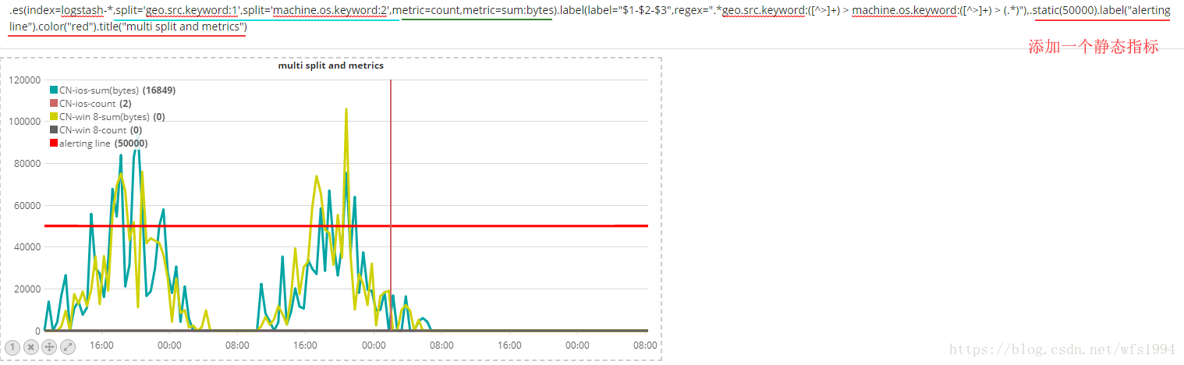1184x365 pixels.
Task: Toggle the alerting line legend series
Action: pyautogui.click(x=99, y=143)
